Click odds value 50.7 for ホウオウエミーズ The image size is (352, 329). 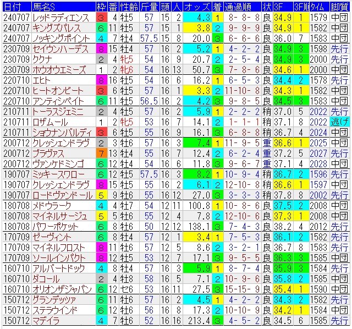click(201, 70)
